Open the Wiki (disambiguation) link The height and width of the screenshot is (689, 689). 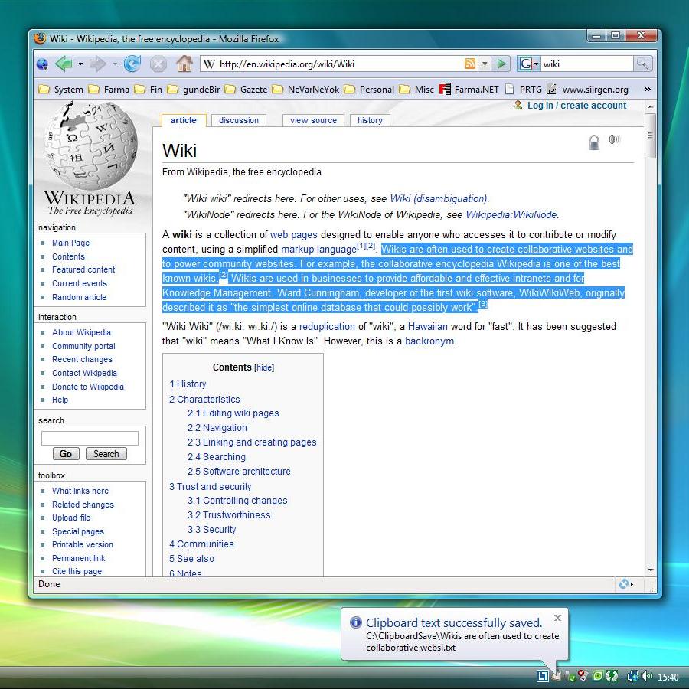pos(439,198)
